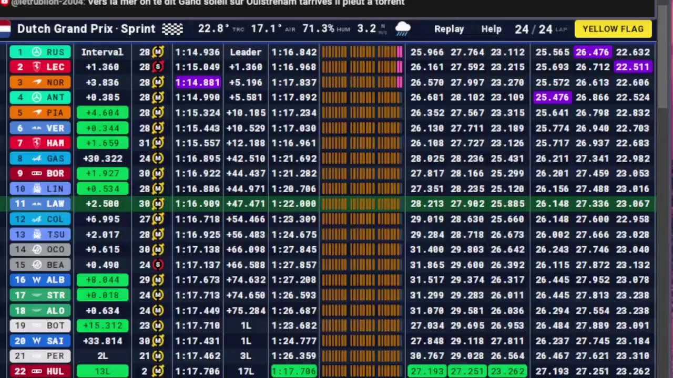Click the interval value +30.322

pos(103,158)
